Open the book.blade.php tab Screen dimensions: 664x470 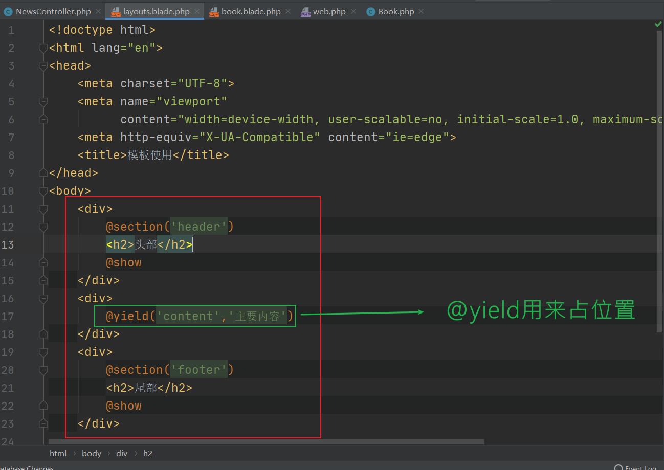click(x=251, y=11)
